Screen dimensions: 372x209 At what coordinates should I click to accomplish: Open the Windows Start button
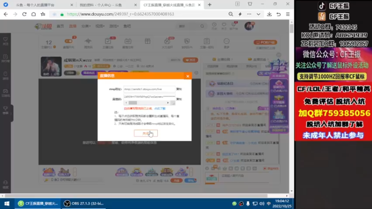point(7,203)
